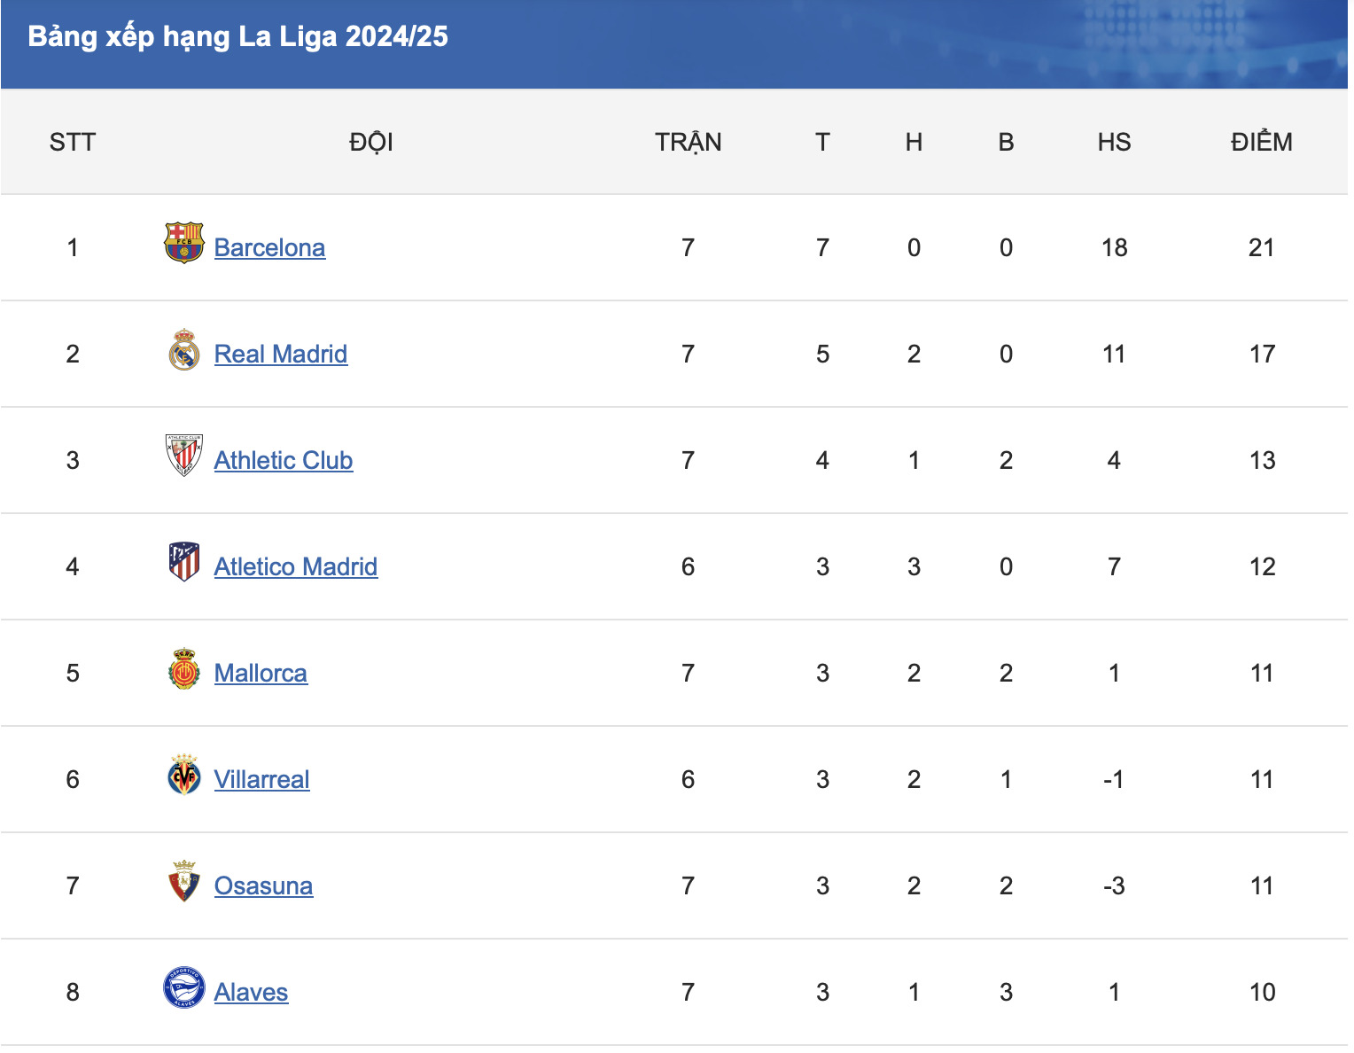Open the Real Madrid team link
The height and width of the screenshot is (1053, 1354).
(281, 355)
